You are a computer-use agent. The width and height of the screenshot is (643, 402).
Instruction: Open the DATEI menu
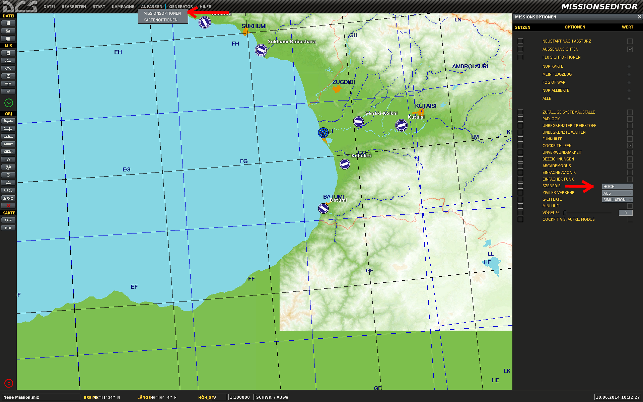point(49,7)
